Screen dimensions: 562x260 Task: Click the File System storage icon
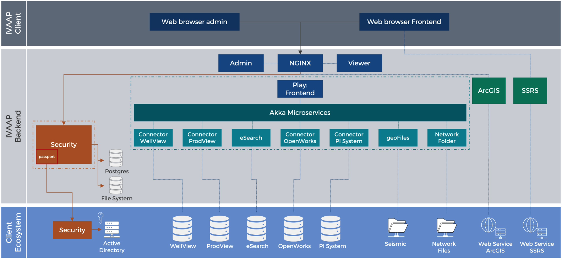coord(116,185)
